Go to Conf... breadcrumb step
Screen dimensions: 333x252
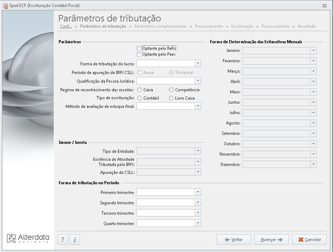(66, 26)
